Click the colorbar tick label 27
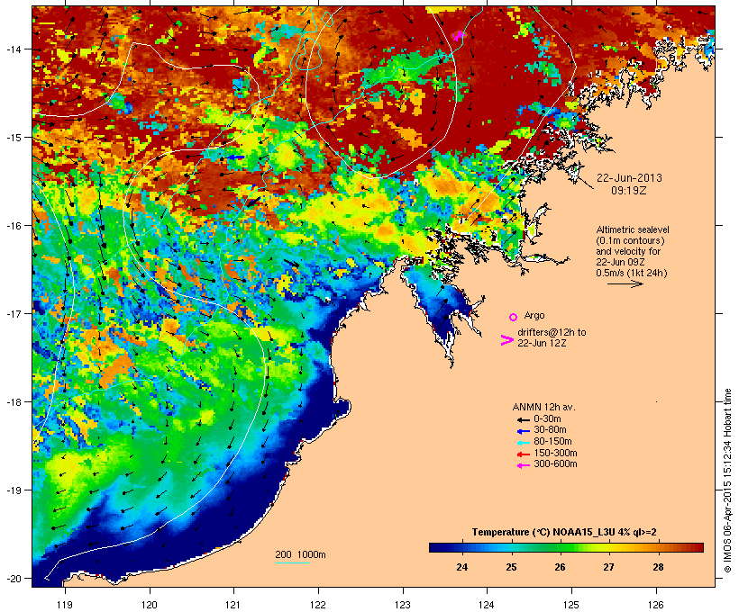Screen dimensions: 739x612 pos(609,567)
